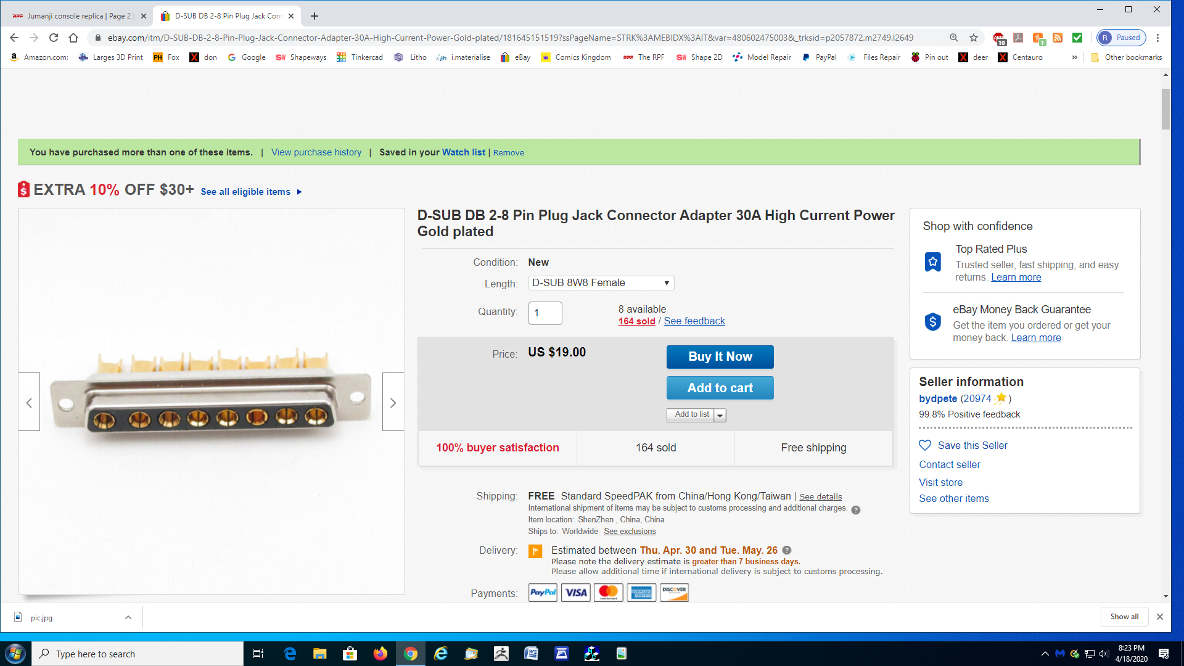Expand the Add to list dropdown arrow
This screenshot has width=1184, height=666.
(x=720, y=415)
